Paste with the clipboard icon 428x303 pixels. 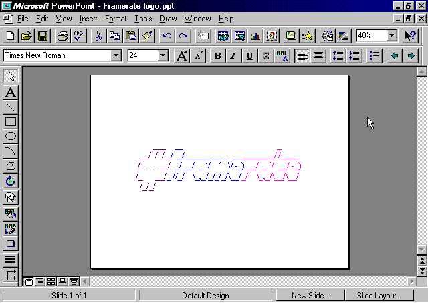(131, 35)
